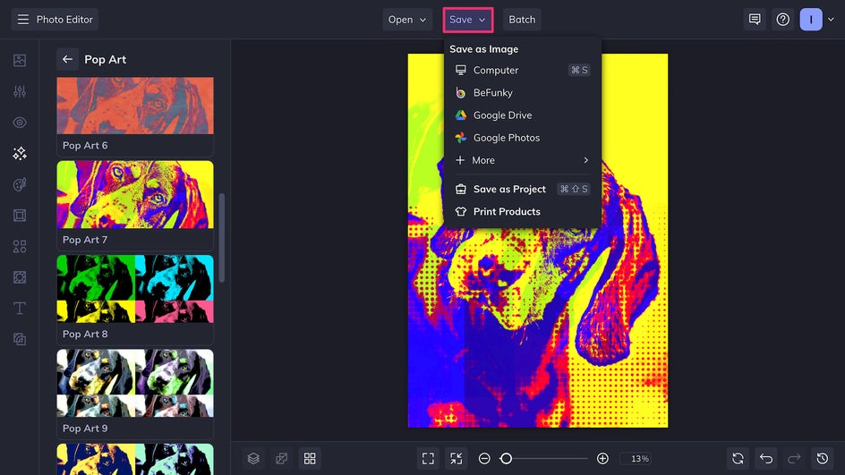The height and width of the screenshot is (475, 845).
Task: Open the help question mark icon
Action: coord(782,20)
